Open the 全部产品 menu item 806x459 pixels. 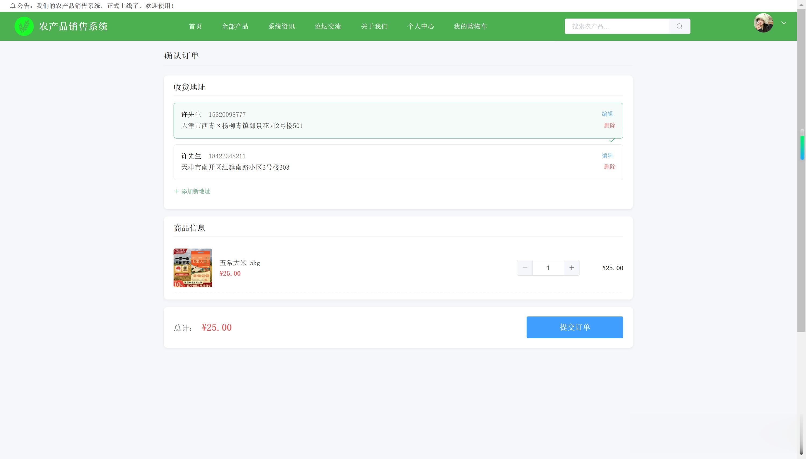[x=235, y=26]
